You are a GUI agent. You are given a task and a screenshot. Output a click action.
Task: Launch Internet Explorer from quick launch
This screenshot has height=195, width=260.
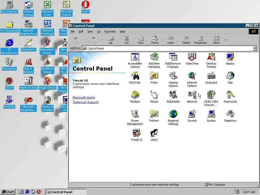(x=27, y=192)
